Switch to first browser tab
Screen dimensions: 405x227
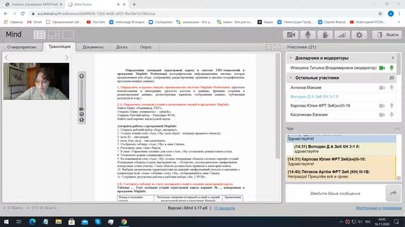pyautogui.click(x=34, y=4)
